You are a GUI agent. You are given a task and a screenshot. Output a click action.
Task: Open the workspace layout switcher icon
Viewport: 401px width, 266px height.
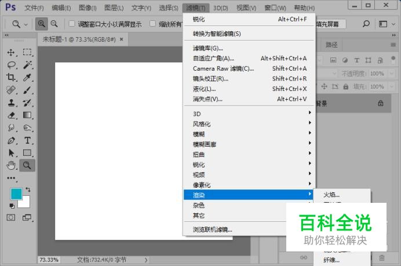coord(383,24)
